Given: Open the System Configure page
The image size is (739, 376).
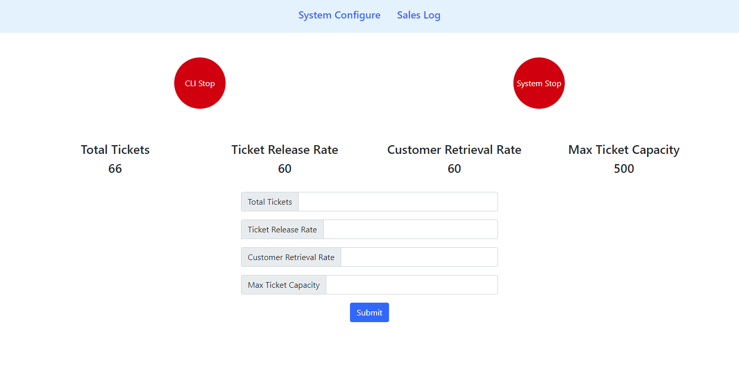Looking at the screenshot, I should (339, 15).
